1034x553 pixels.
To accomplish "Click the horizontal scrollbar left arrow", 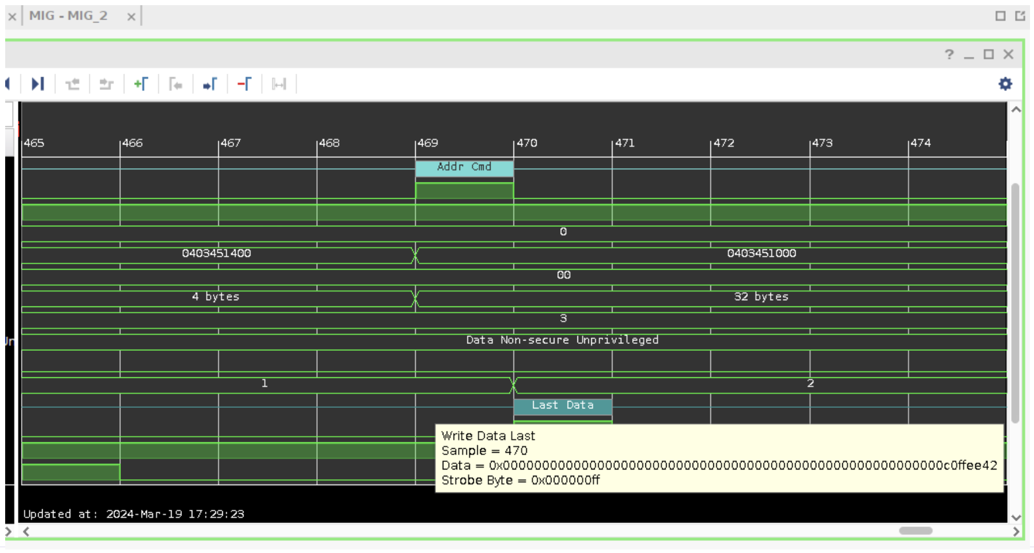I will (x=26, y=532).
